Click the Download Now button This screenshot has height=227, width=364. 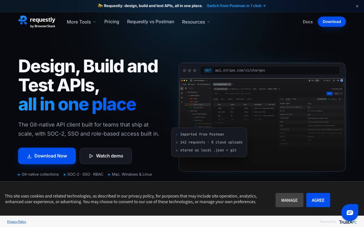[x=47, y=156]
